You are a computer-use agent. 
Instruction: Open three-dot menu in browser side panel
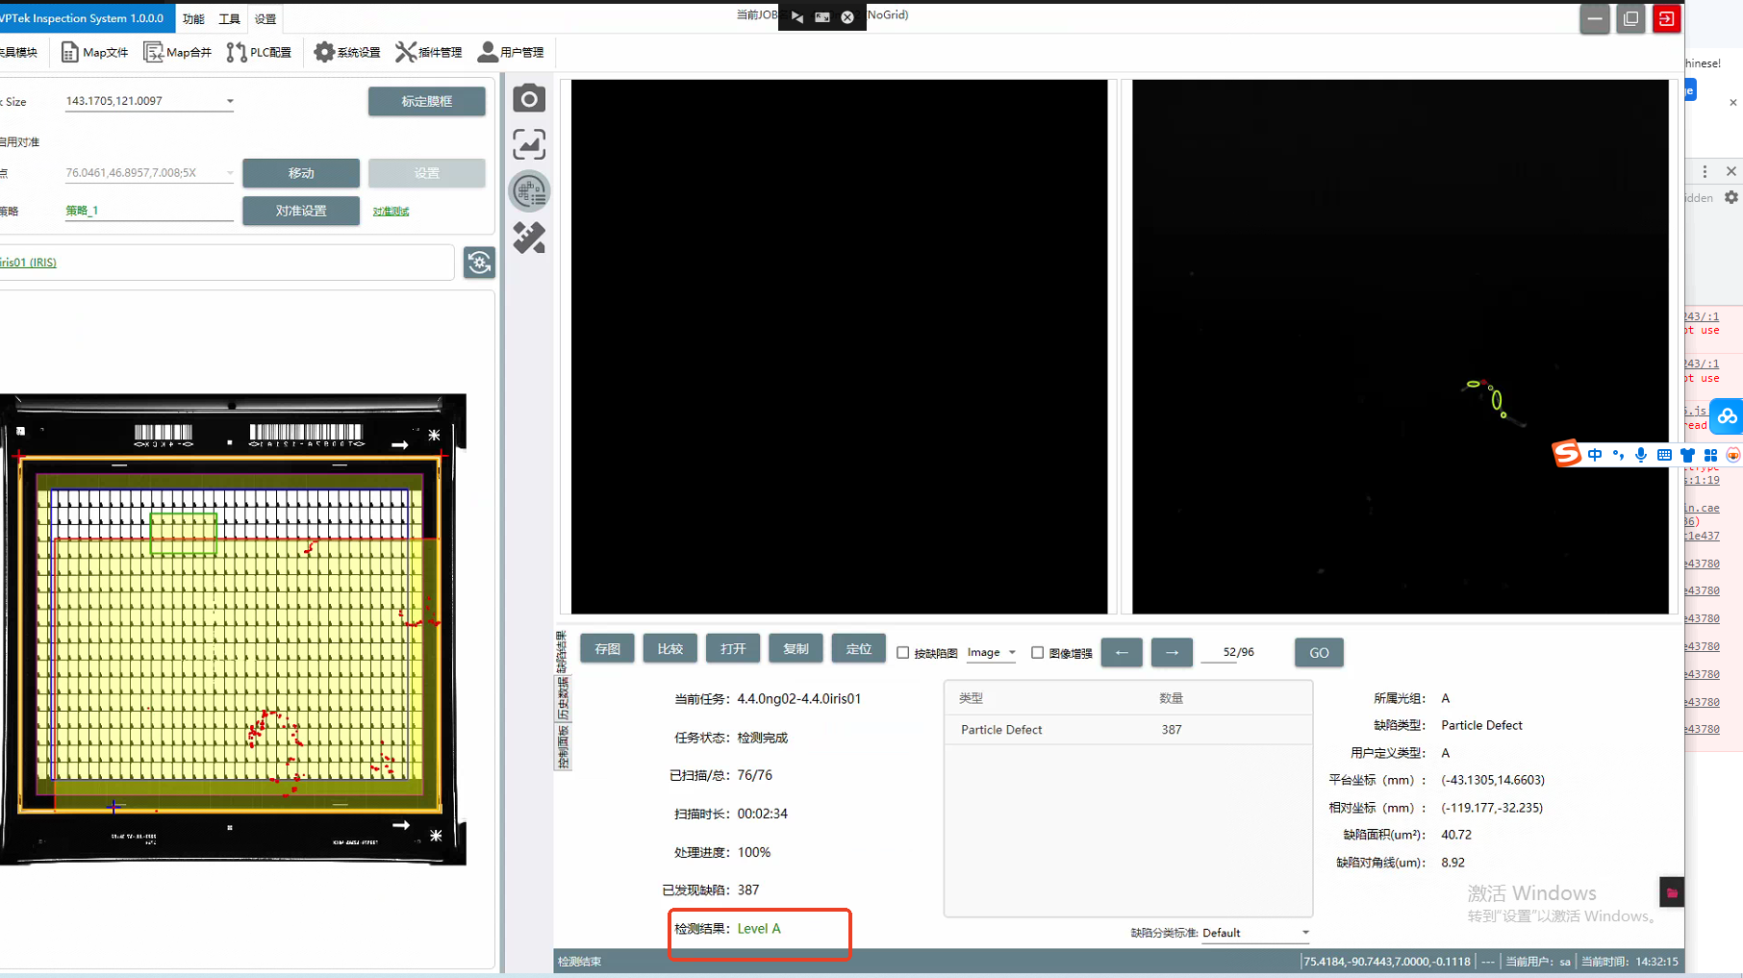[1705, 171]
